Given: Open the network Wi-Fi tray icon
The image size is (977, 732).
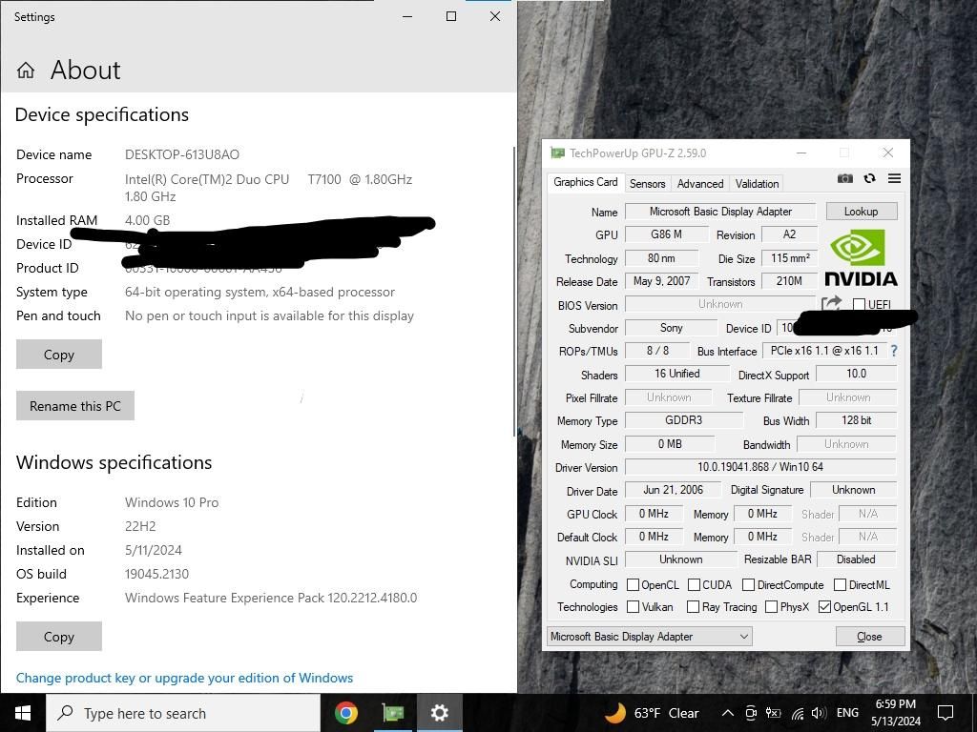Looking at the screenshot, I should [x=798, y=713].
